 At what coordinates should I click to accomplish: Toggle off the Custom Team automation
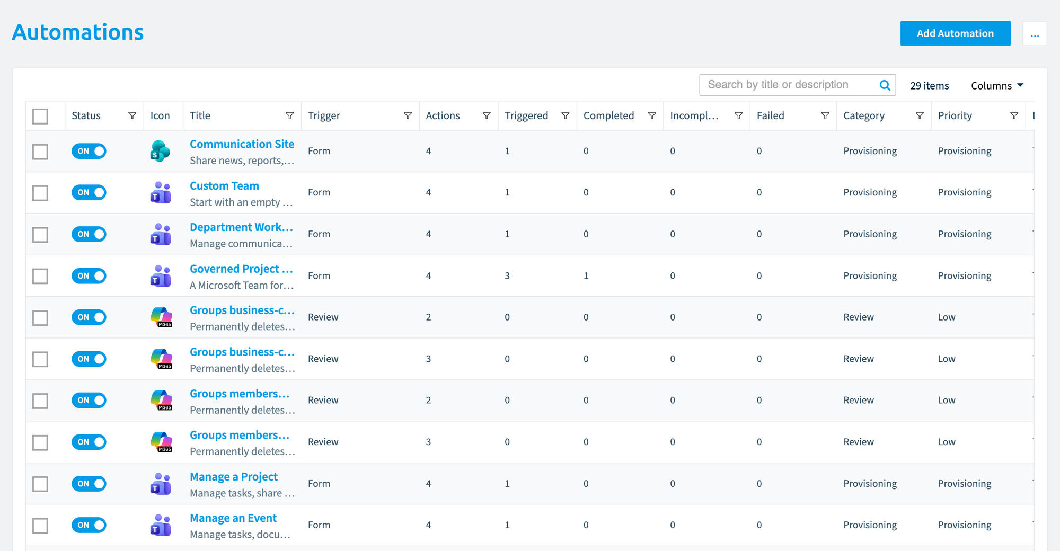point(89,192)
